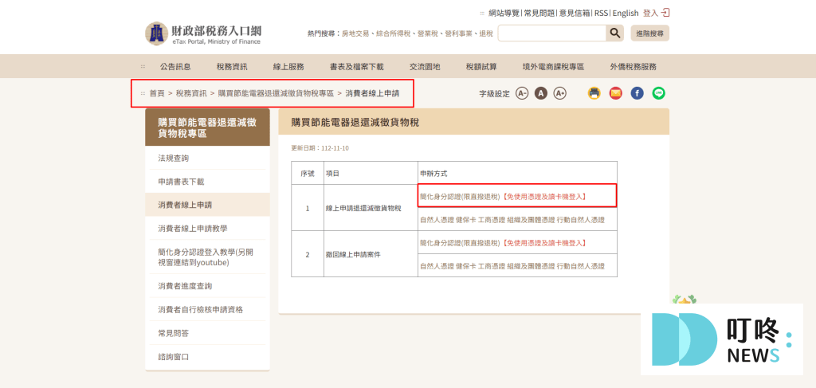The height and width of the screenshot is (388, 816).
Task: Open the 公告訊息 menu
Action: 175,67
